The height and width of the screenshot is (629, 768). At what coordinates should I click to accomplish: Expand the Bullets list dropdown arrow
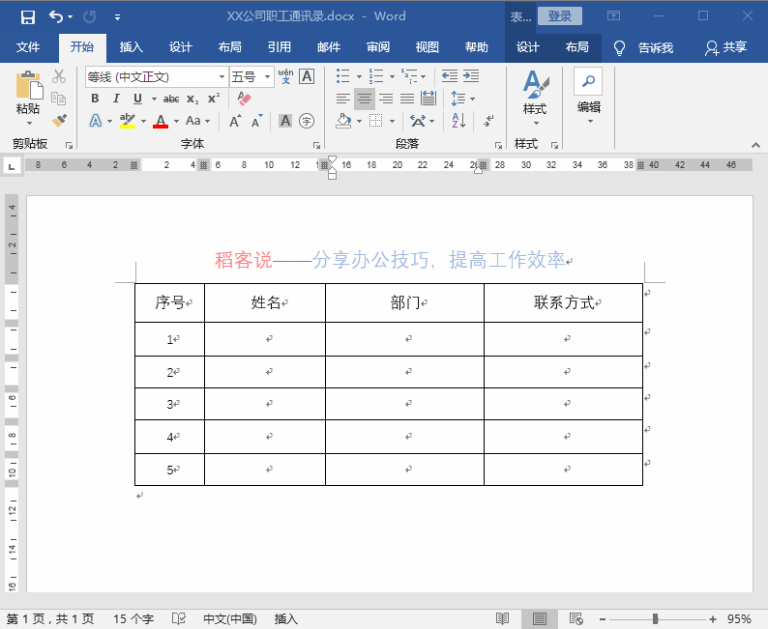[359, 76]
